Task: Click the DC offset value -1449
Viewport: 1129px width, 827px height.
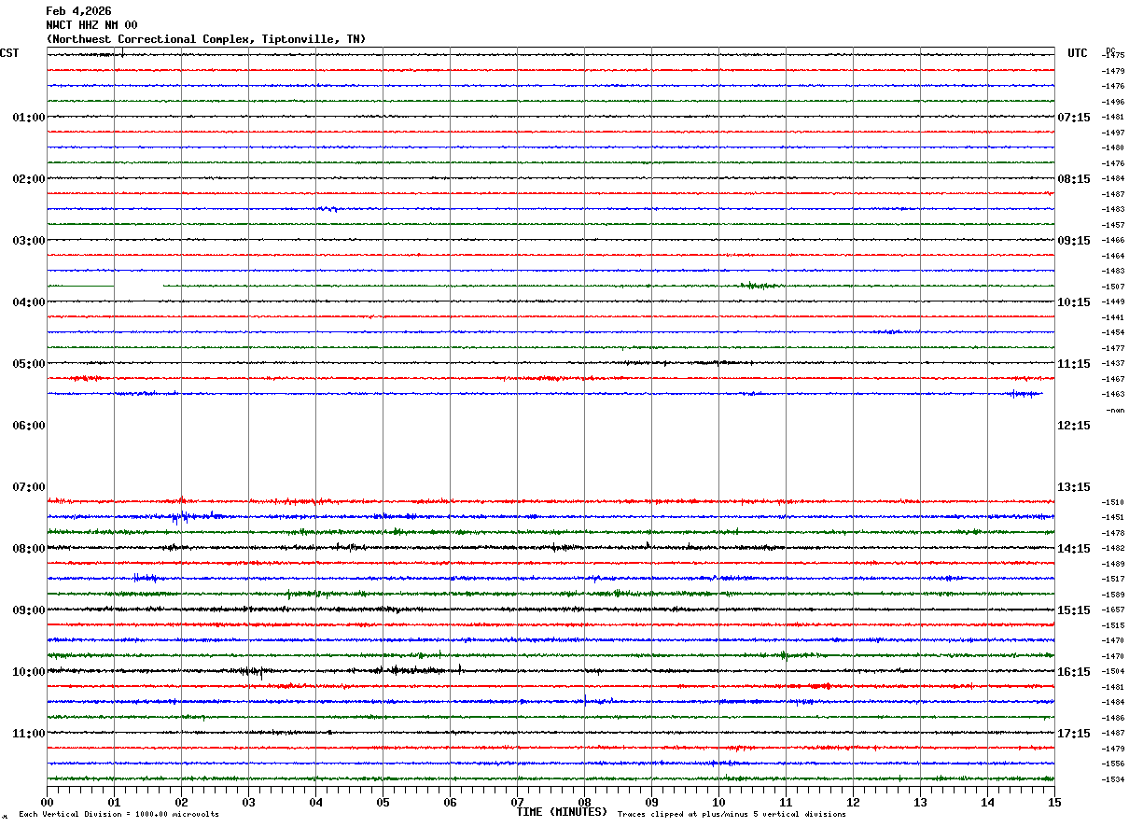Action: click(1113, 301)
